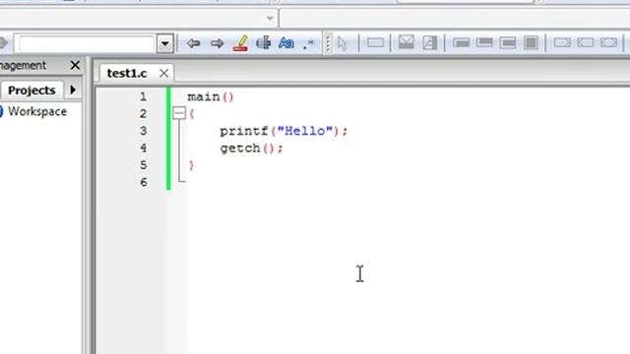Place cursor on printf("Hello"); line

point(283,131)
